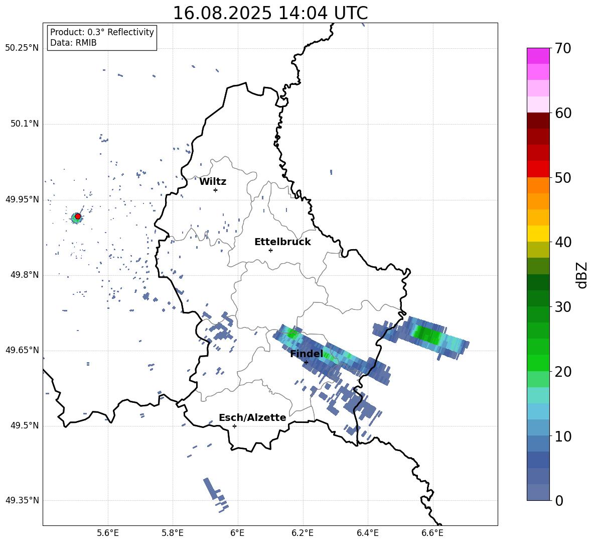The image size is (594, 543).
Task: Click the dBZ colorbar axis label
Action: coord(582,275)
